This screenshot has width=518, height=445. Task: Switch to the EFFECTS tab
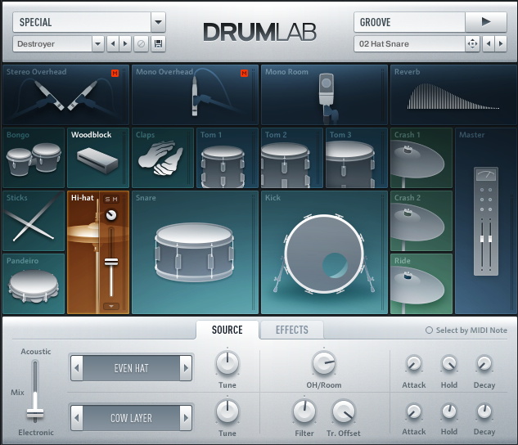click(x=292, y=330)
